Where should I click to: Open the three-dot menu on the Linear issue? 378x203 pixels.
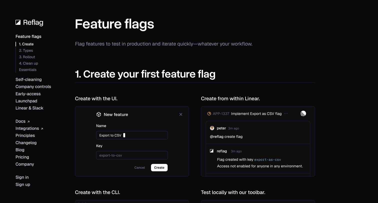tap(286, 114)
